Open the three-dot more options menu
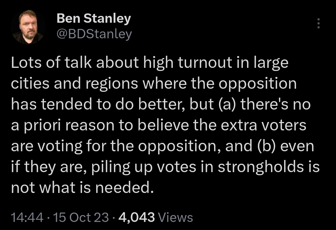Viewport: 336px width, 230px height. click(318, 24)
